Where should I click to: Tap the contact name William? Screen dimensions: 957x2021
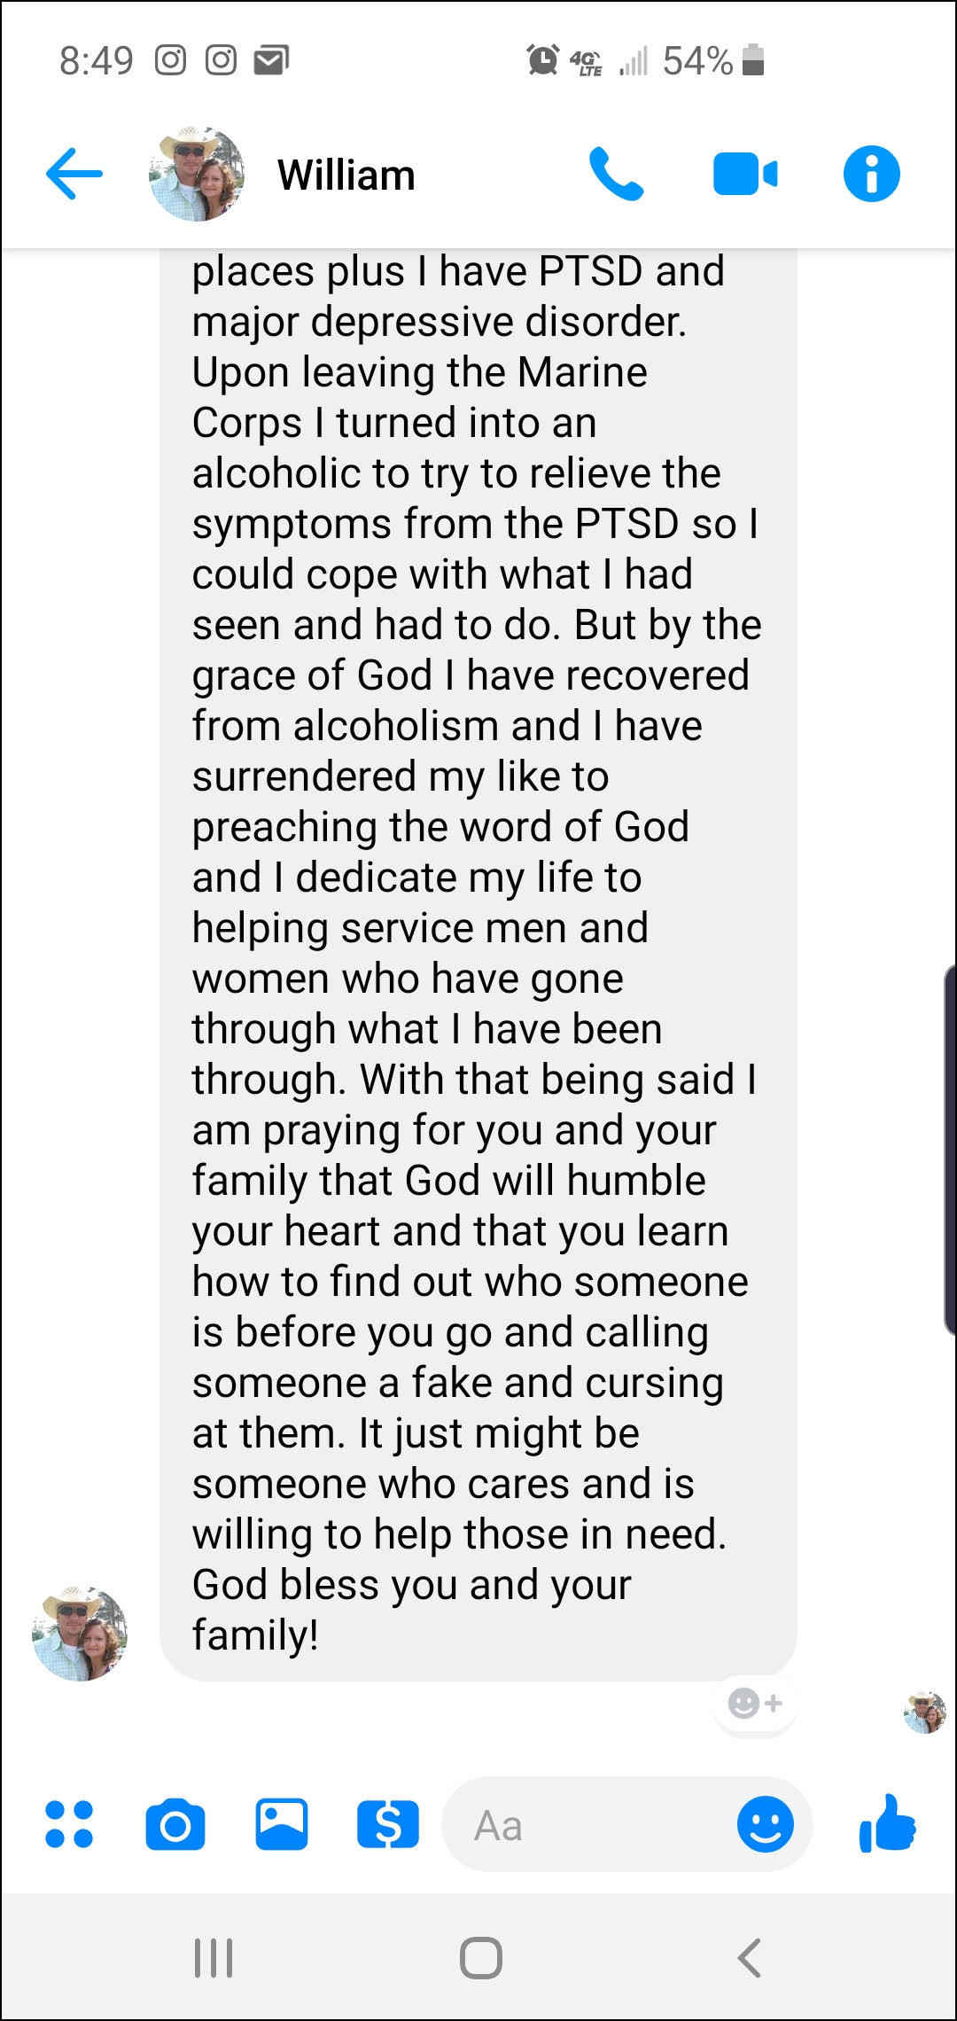[x=346, y=176]
